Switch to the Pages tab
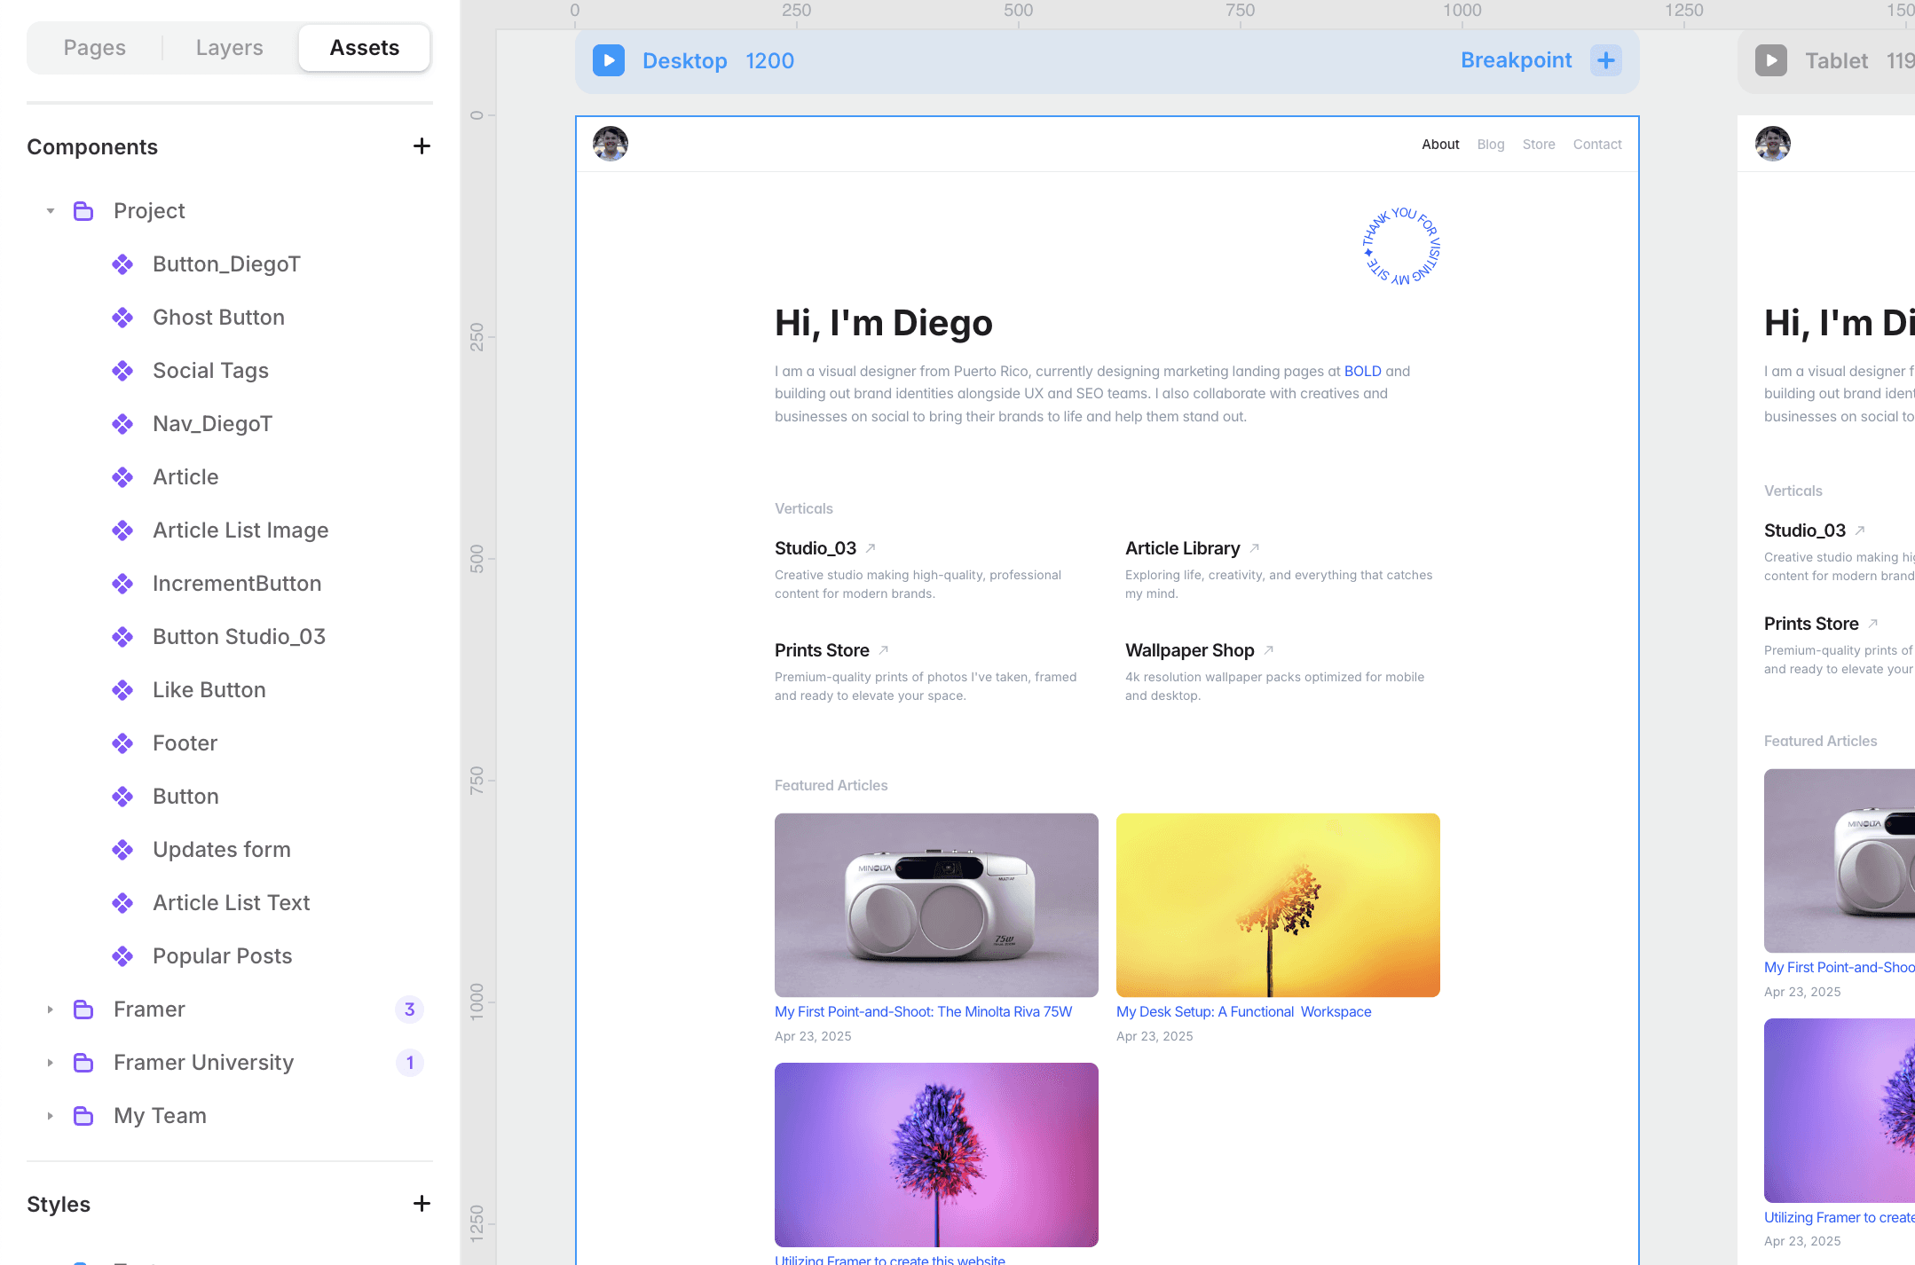The width and height of the screenshot is (1915, 1265). coord(95,48)
